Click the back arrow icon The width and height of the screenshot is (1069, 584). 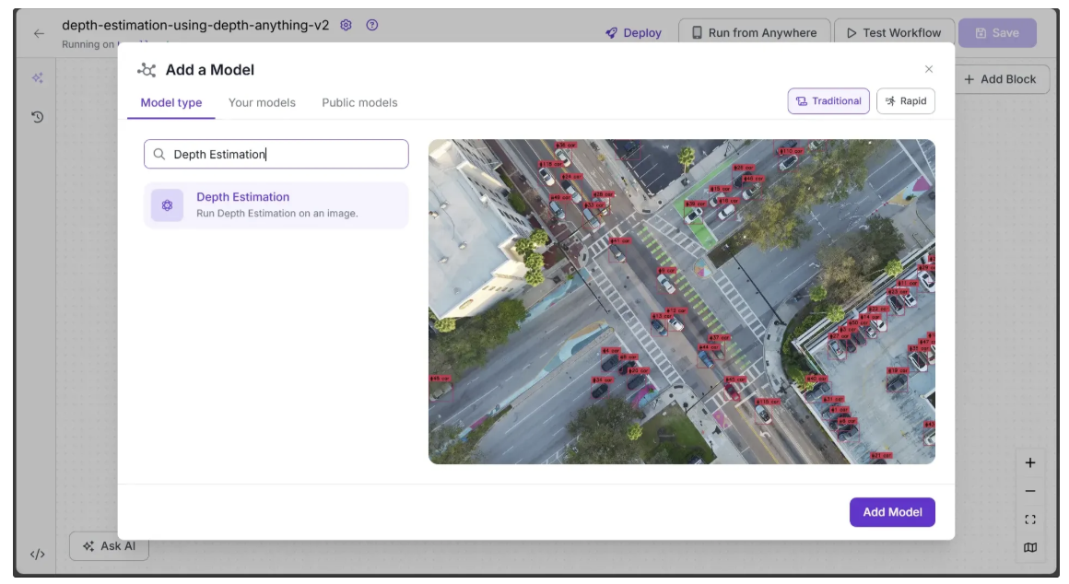point(39,33)
